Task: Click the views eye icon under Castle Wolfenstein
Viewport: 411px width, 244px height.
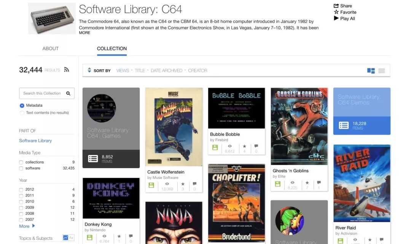Action: point(167,184)
